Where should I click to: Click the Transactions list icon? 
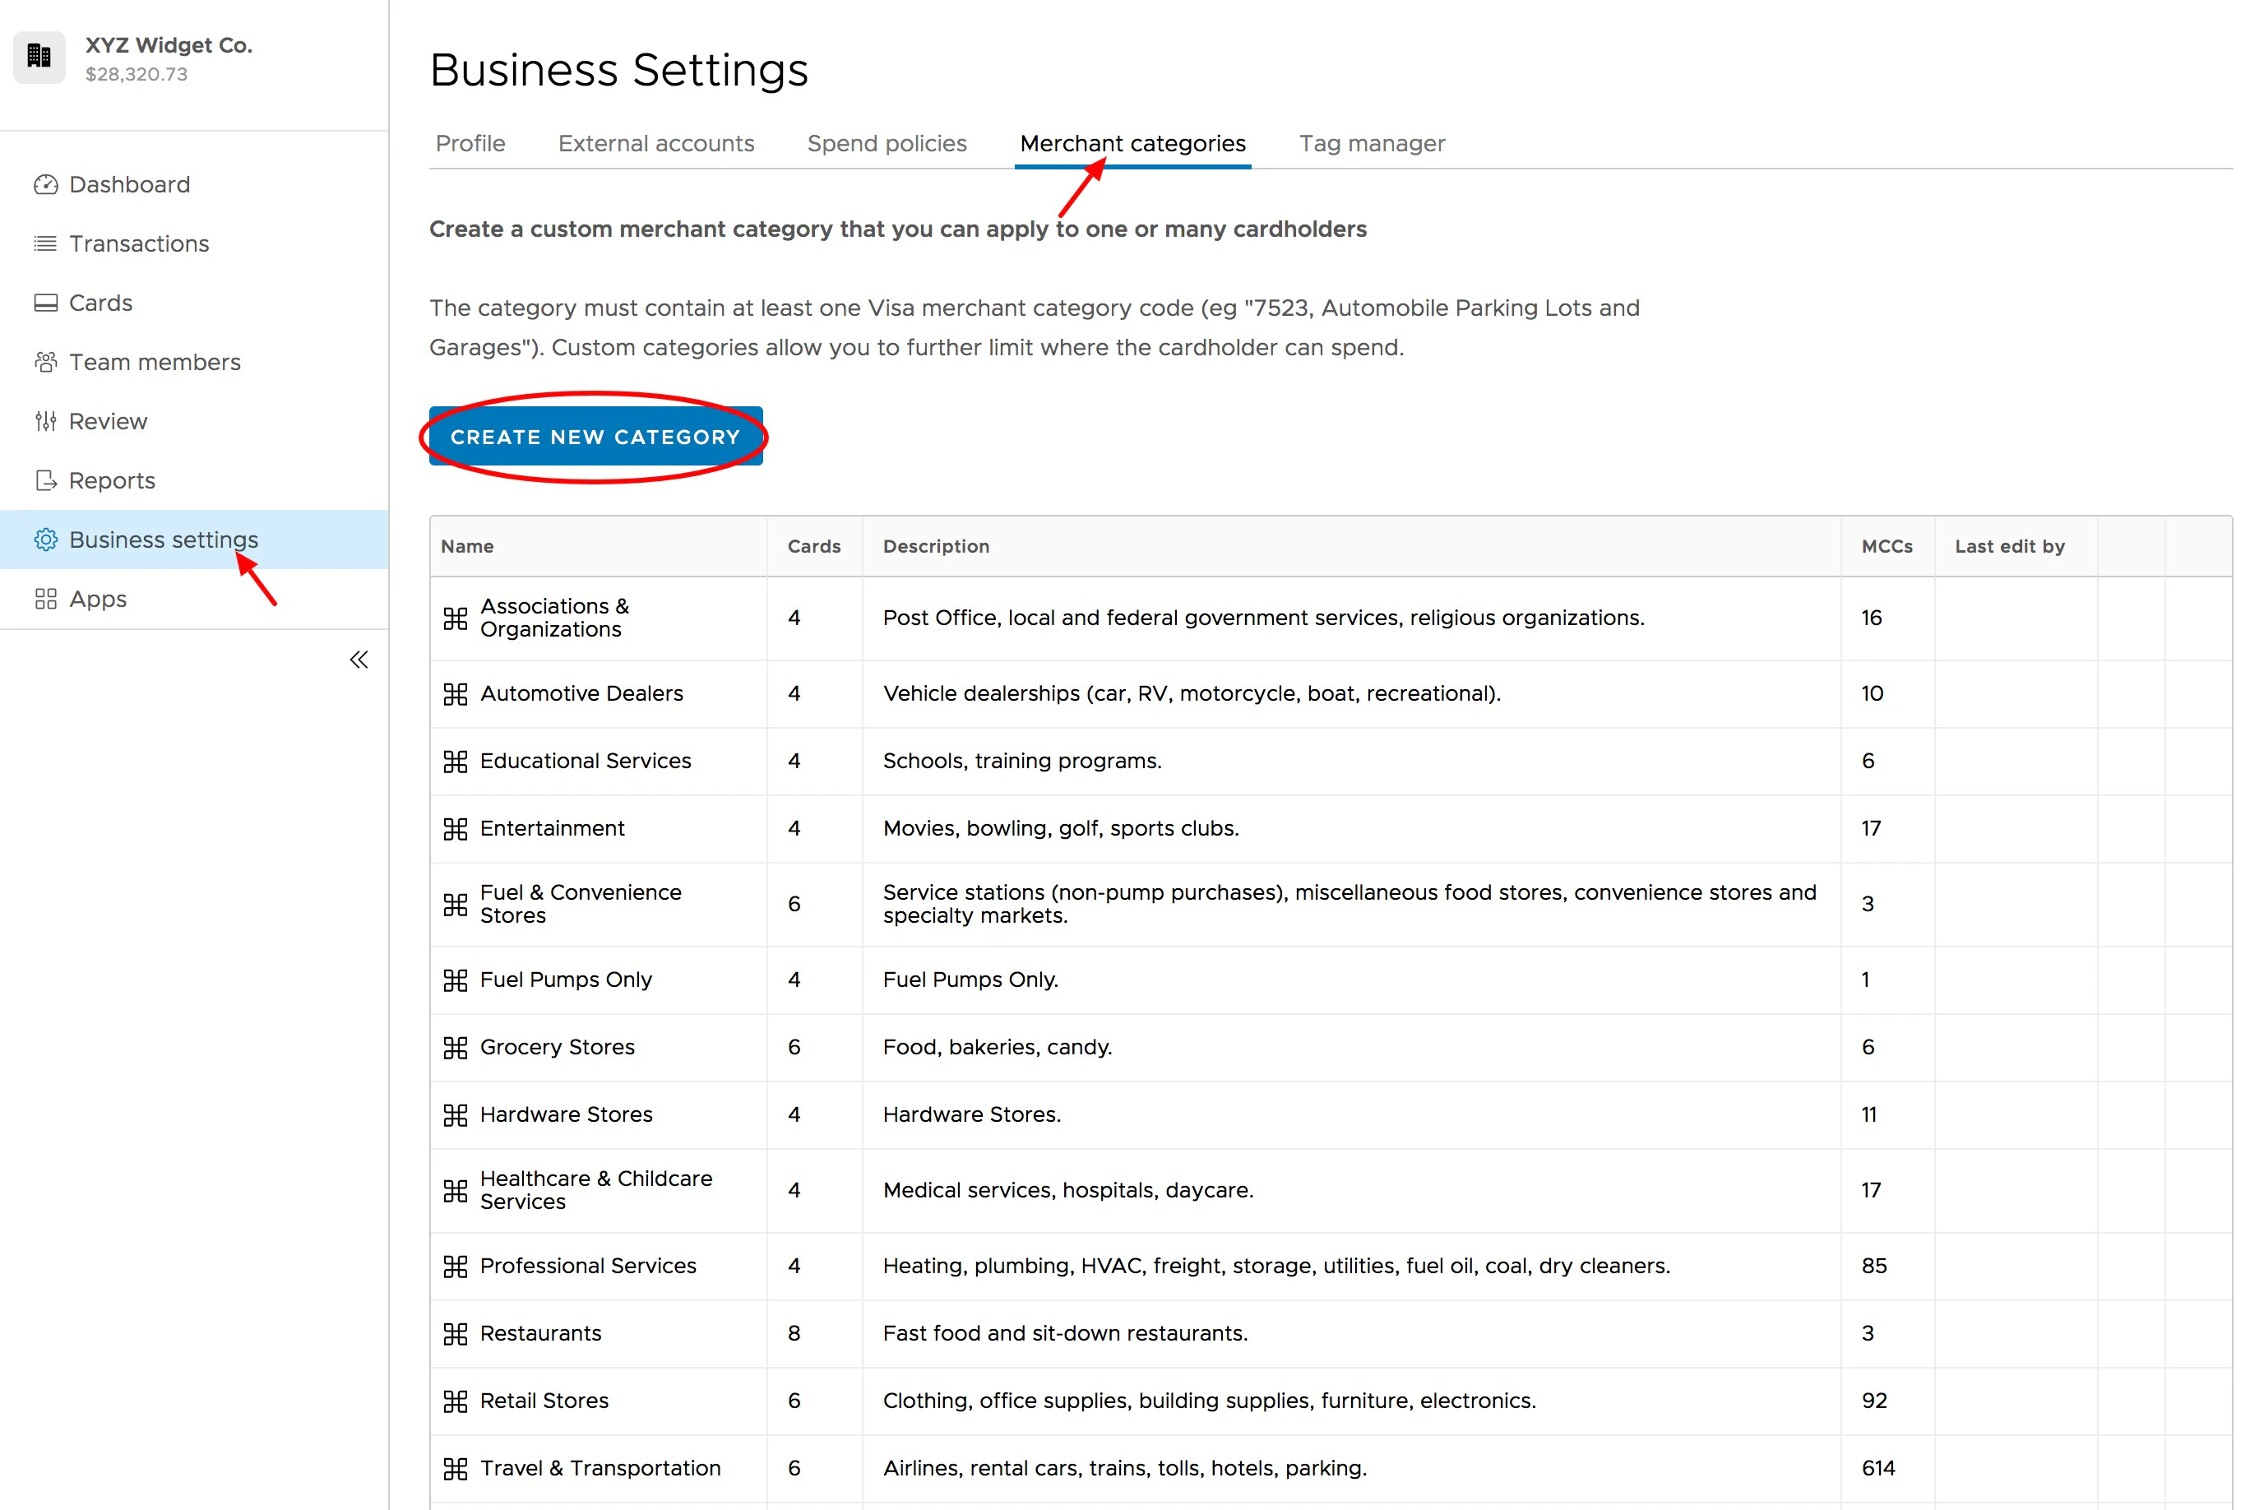tap(45, 243)
